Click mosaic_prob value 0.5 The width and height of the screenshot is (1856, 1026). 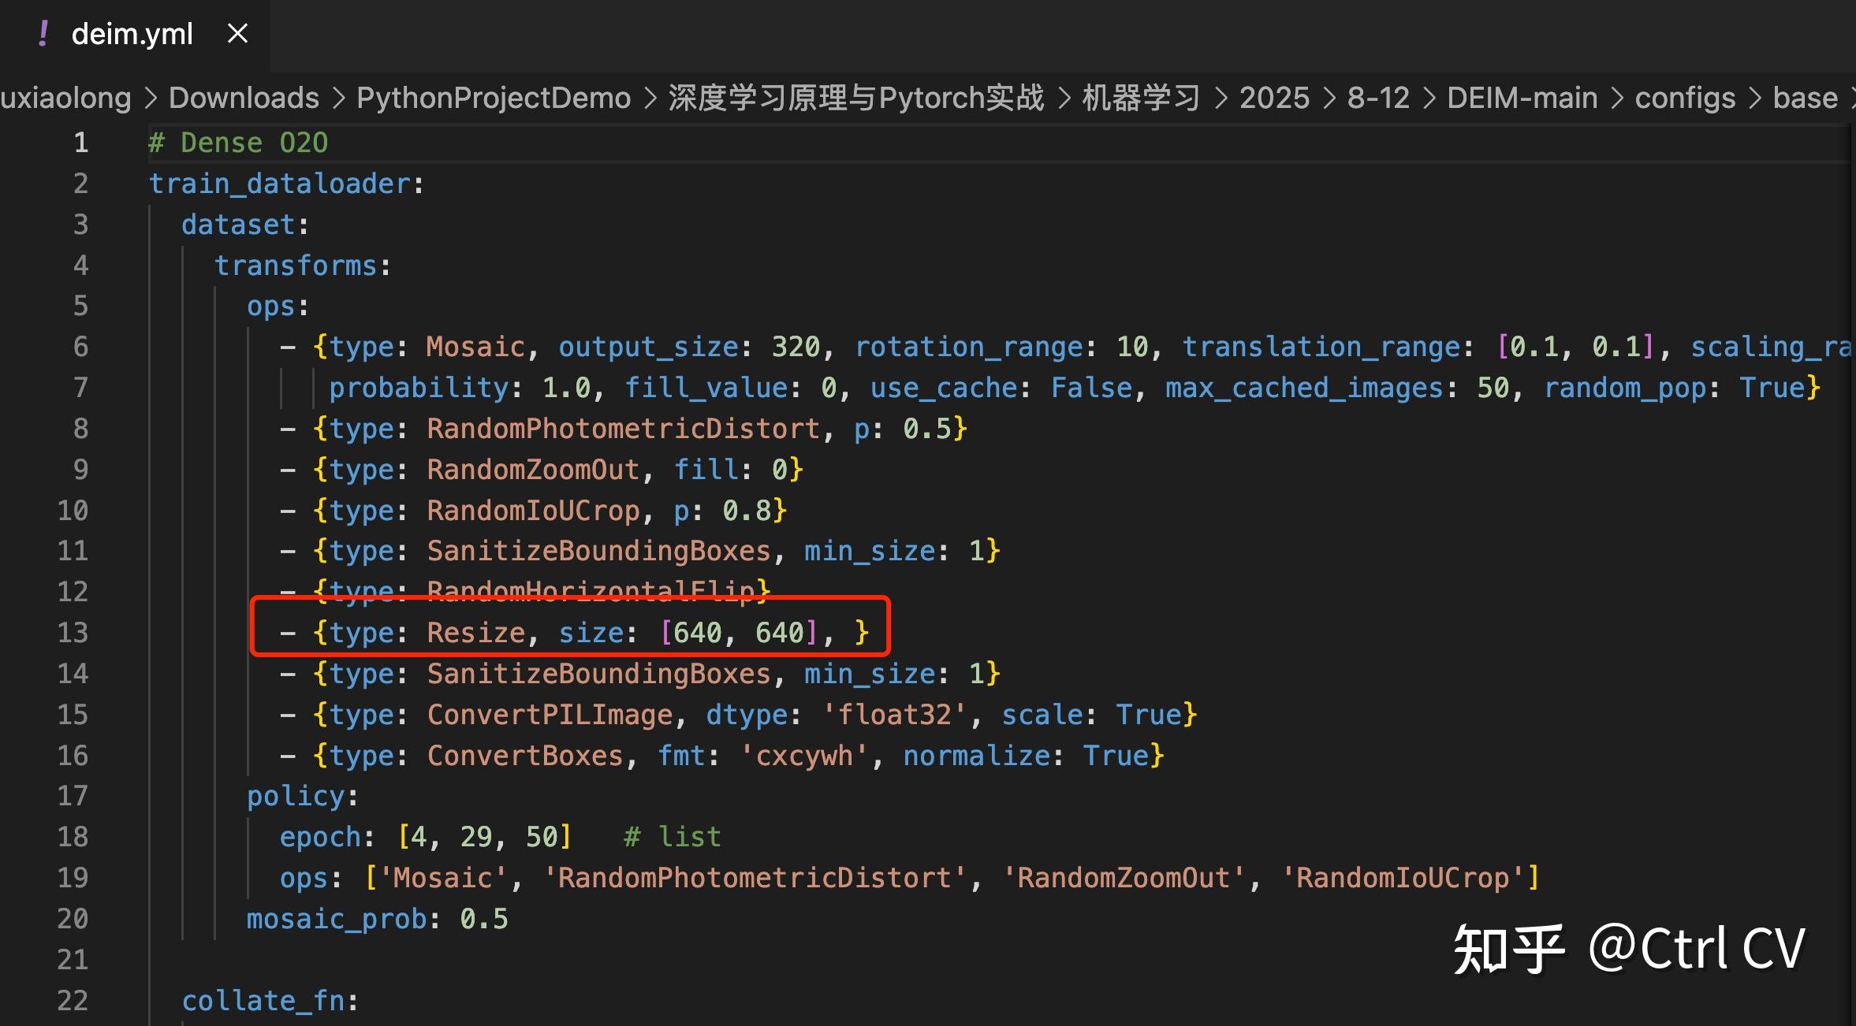(x=484, y=919)
